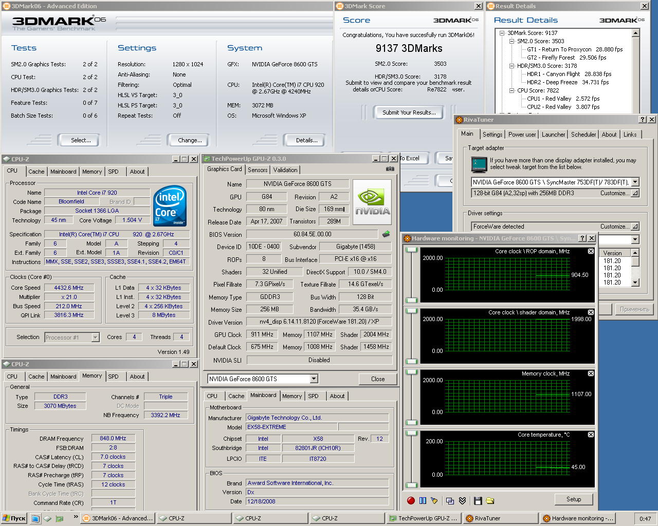Image resolution: width=658 pixels, height=526 pixels.
Task: Click Submit Your Results... button
Action: pos(409,112)
